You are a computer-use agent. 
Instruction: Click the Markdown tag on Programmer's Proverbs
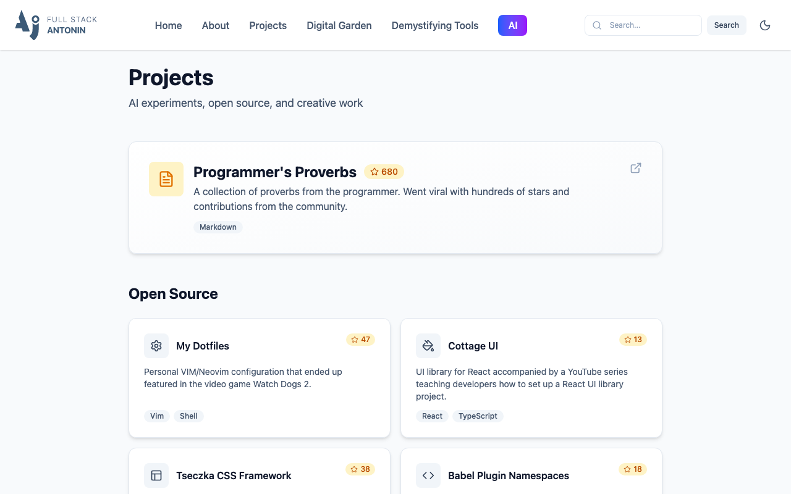click(x=218, y=227)
